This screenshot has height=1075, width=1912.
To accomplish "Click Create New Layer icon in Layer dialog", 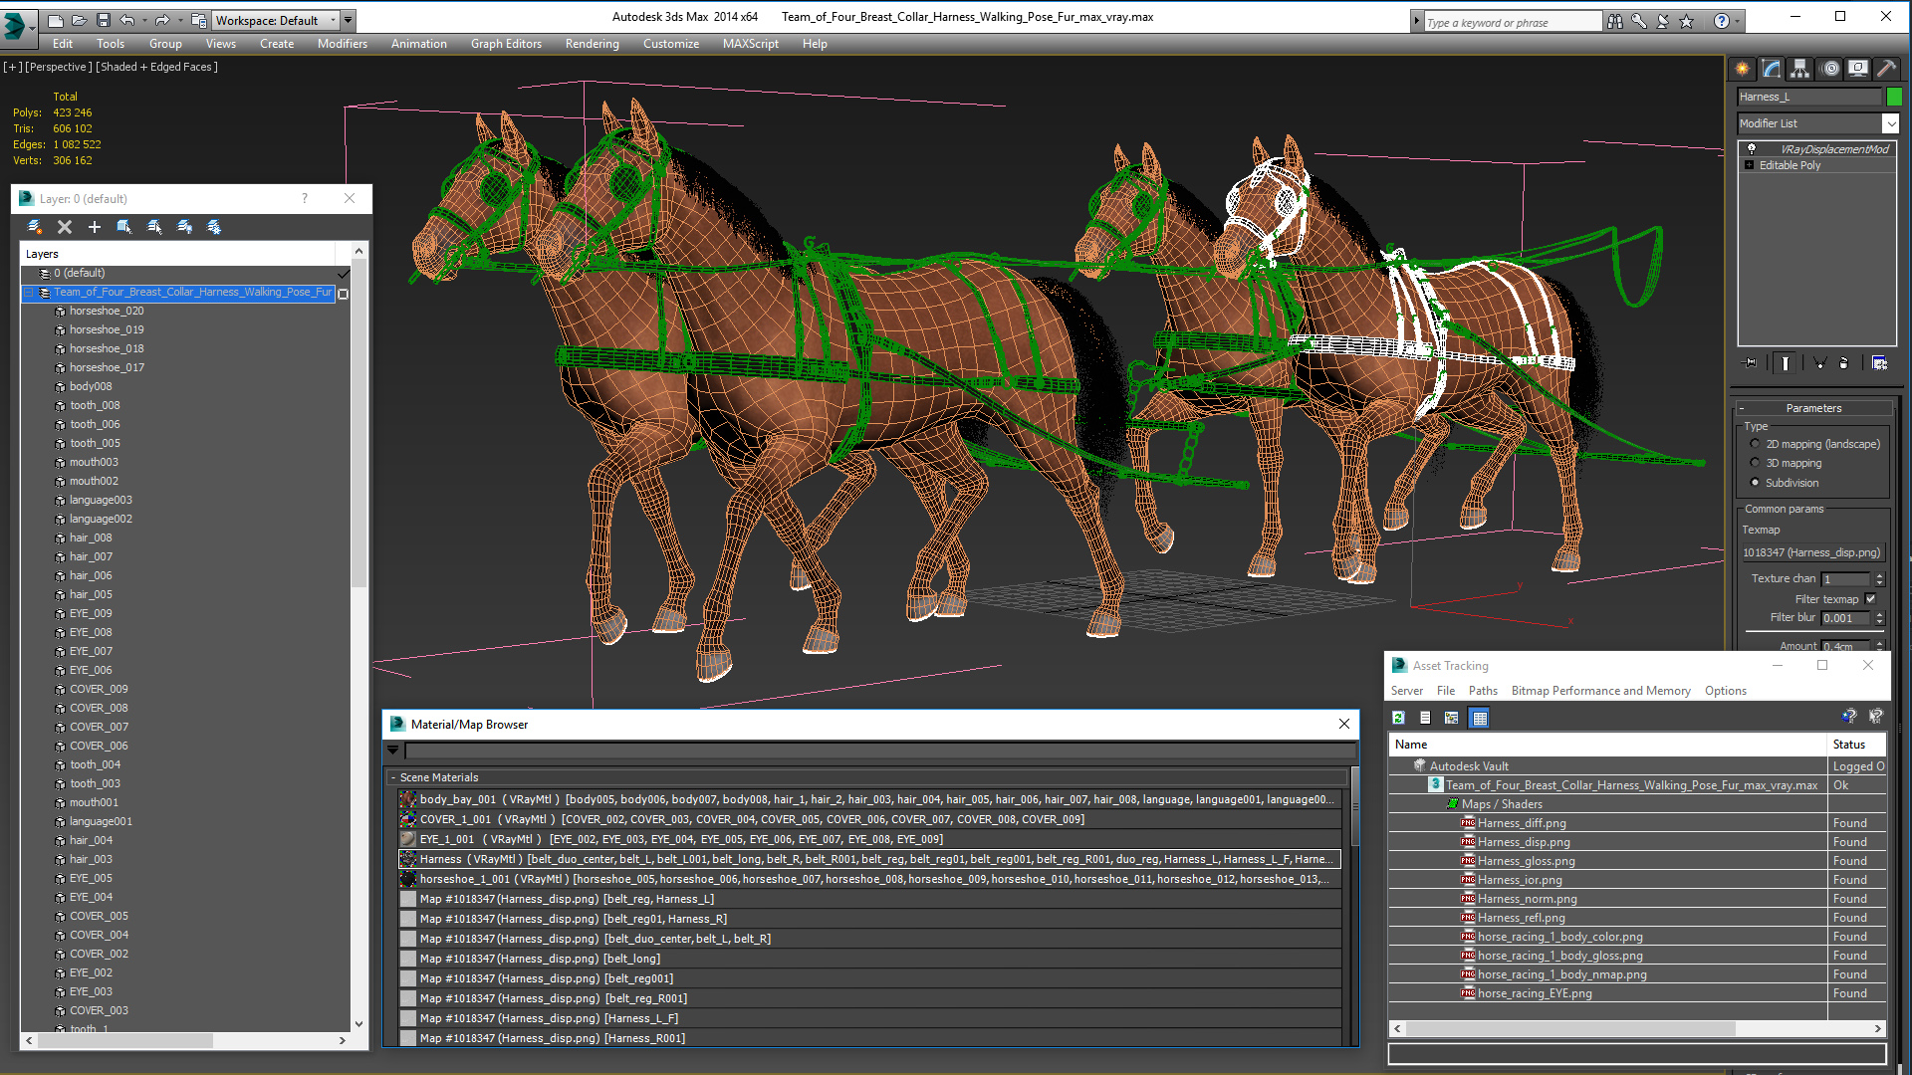I will (x=35, y=227).
